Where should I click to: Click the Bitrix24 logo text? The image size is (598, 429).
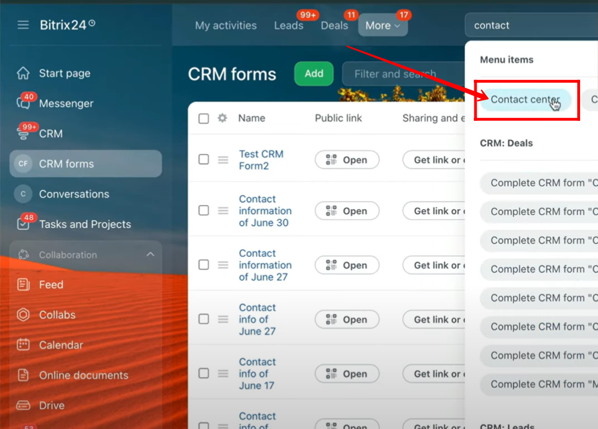pos(63,25)
